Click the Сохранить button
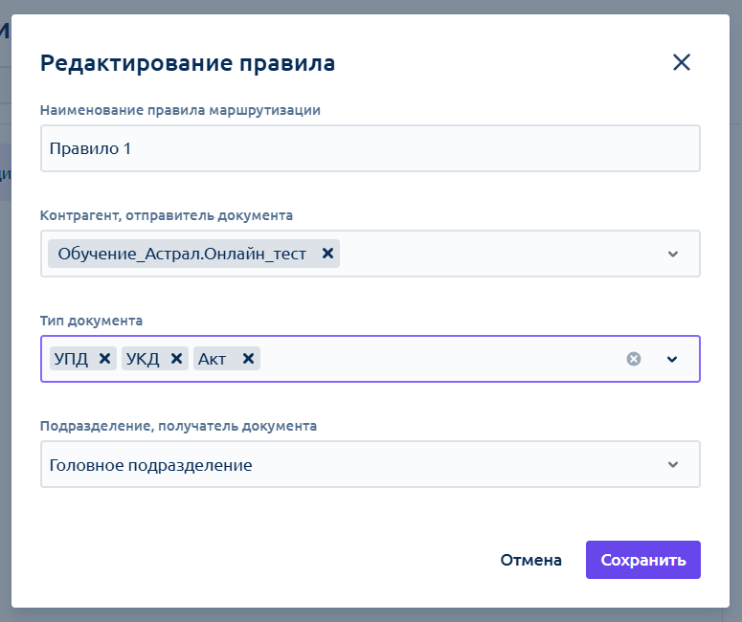742x622 pixels. [x=643, y=560]
